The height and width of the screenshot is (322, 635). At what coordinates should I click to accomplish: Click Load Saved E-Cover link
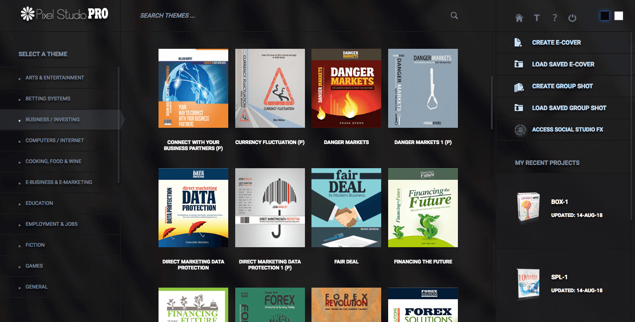click(x=563, y=64)
